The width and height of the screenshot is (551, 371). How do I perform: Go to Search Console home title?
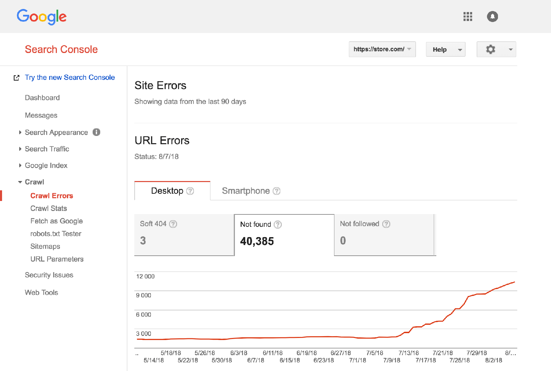61,49
